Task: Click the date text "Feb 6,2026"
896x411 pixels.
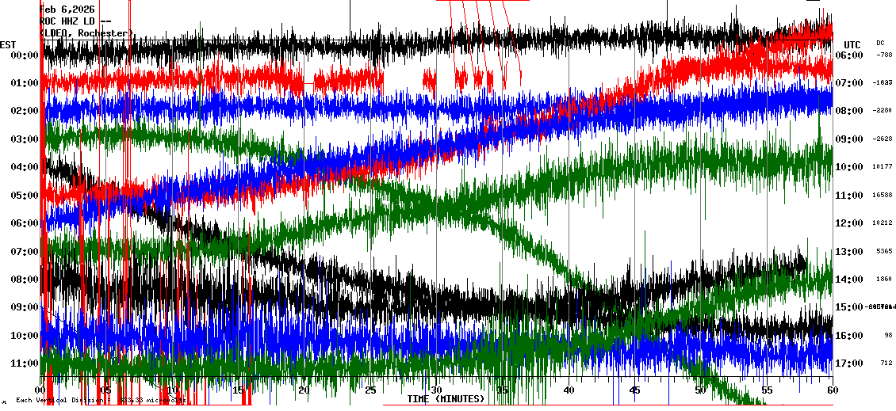Action: click(67, 10)
